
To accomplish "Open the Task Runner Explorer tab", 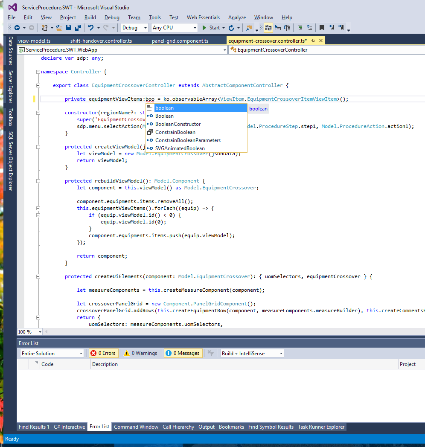I will pos(321,427).
